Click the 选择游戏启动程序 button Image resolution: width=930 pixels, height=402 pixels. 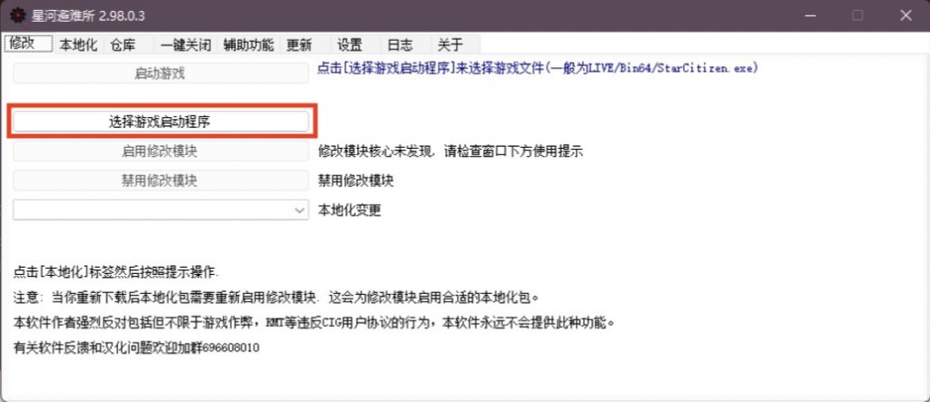coord(160,121)
